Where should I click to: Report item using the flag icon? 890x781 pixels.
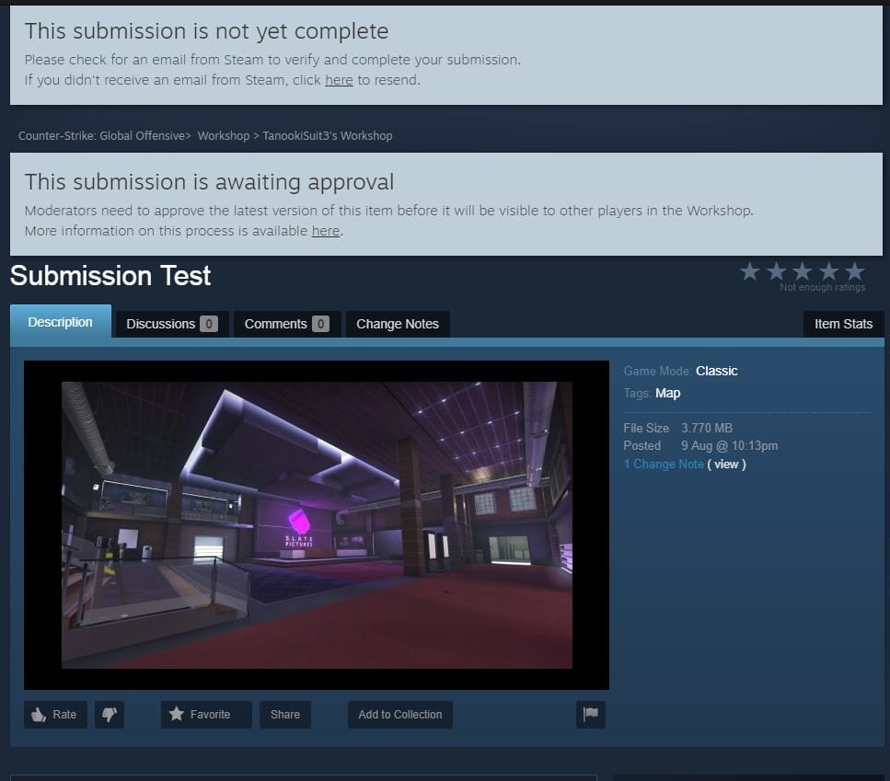click(590, 715)
